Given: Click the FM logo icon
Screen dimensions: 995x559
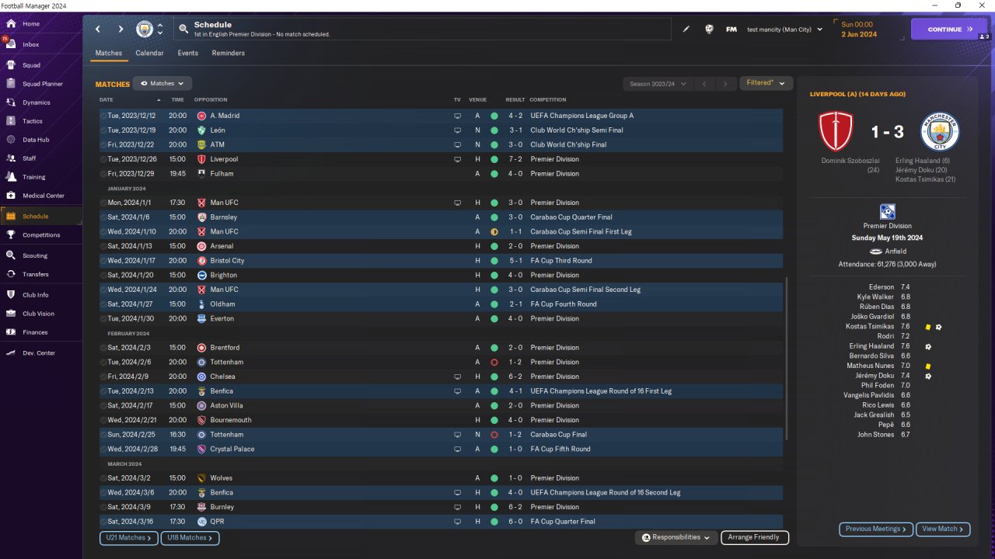Looking at the screenshot, I should click(x=731, y=30).
